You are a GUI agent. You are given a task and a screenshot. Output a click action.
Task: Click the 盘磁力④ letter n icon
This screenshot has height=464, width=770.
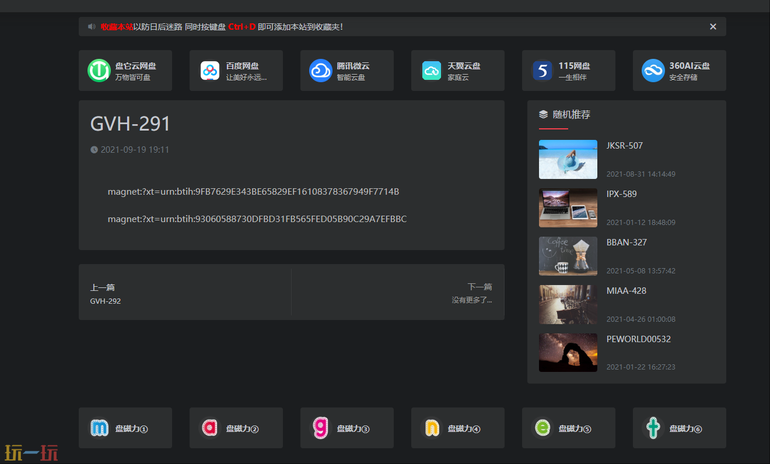(x=432, y=428)
